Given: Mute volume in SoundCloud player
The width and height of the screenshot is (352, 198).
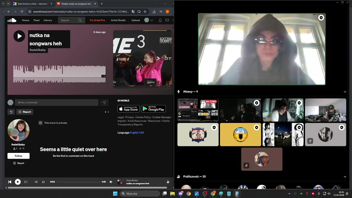Looking at the screenshot, I should [111, 182].
